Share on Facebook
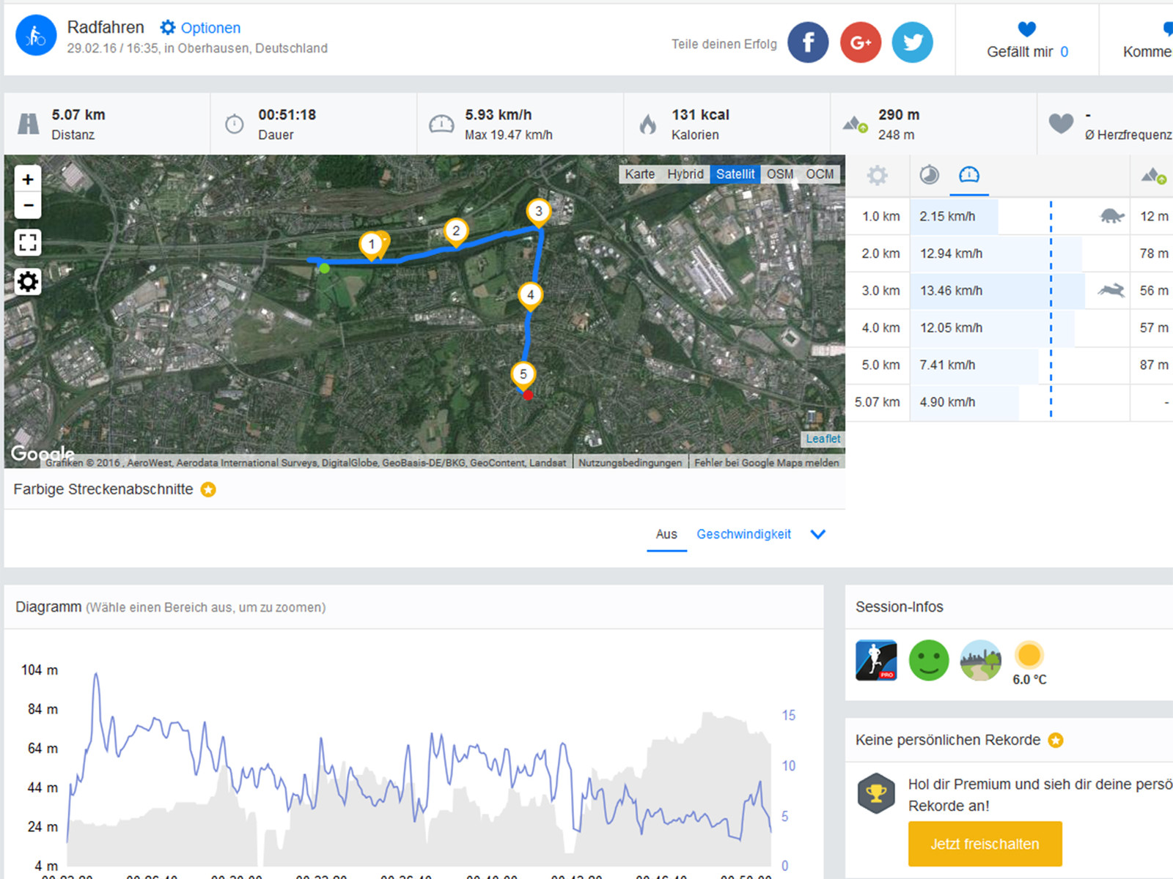The width and height of the screenshot is (1173, 879). tap(808, 42)
